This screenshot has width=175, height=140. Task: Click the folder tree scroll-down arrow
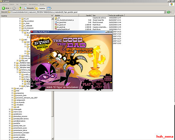[52, 139]
